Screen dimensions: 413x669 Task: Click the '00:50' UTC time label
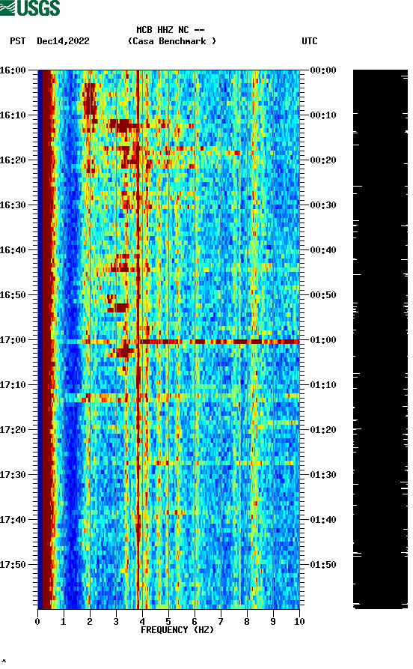[323, 295]
